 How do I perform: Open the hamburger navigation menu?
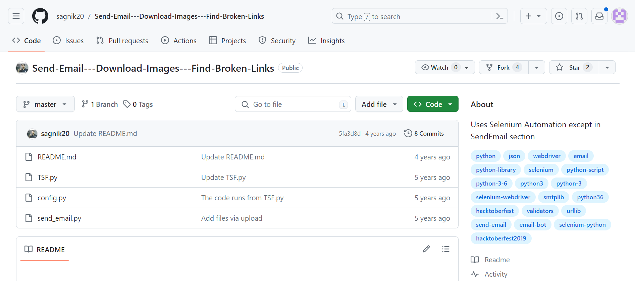click(x=16, y=16)
